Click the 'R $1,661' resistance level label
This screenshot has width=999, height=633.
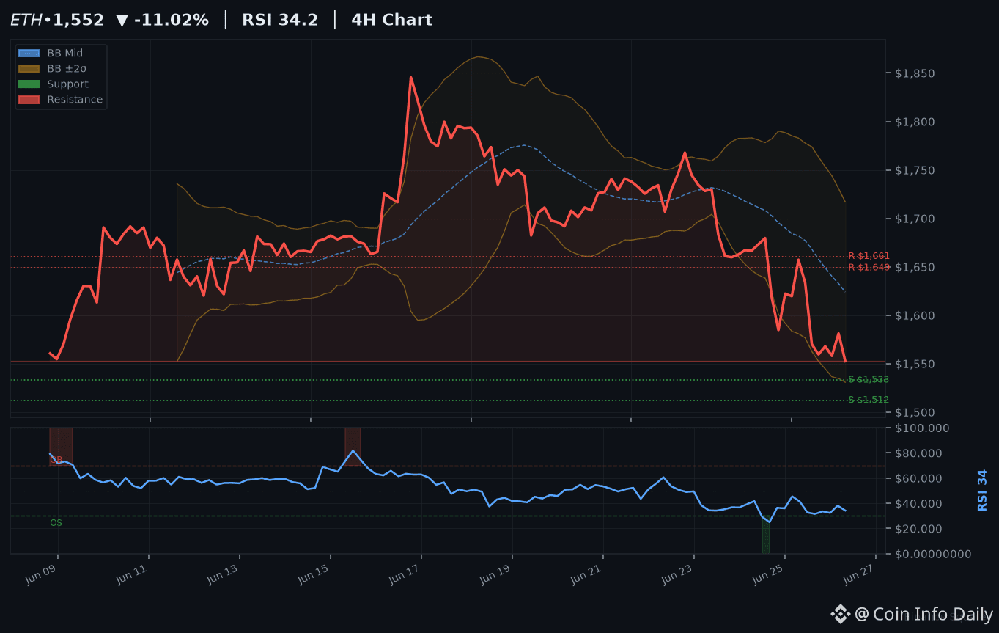click(869, 256)
